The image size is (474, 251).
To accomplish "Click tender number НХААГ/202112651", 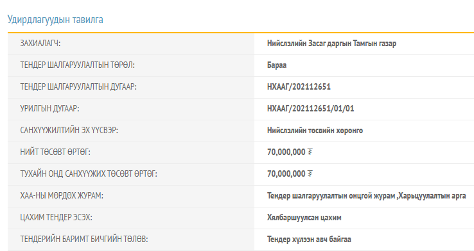I will (299, 87).
